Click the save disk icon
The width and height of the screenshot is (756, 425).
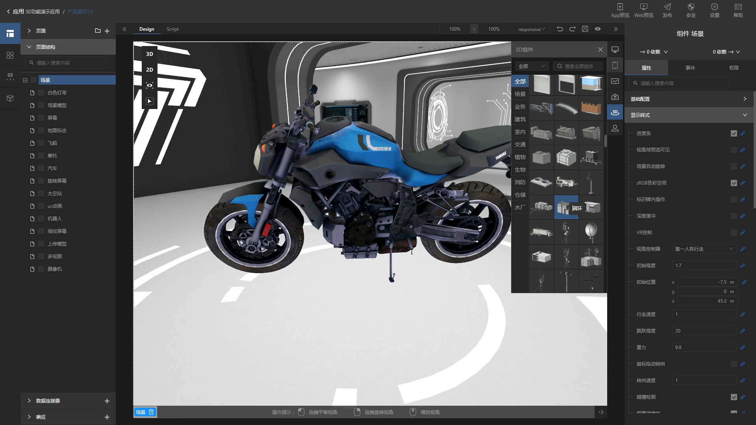[x=585, y=29]
